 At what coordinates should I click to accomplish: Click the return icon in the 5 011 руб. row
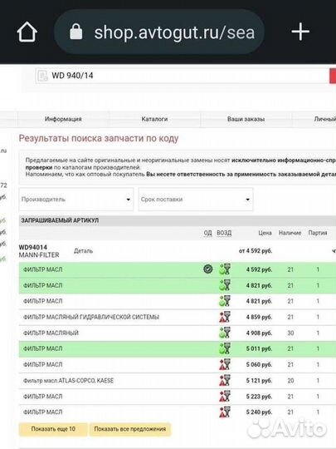pyautogui.click(x=225, y=348)
